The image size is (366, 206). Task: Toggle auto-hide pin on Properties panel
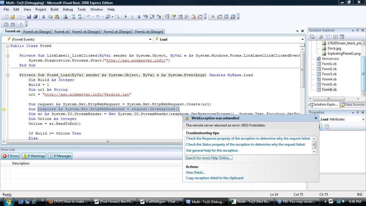357,112
